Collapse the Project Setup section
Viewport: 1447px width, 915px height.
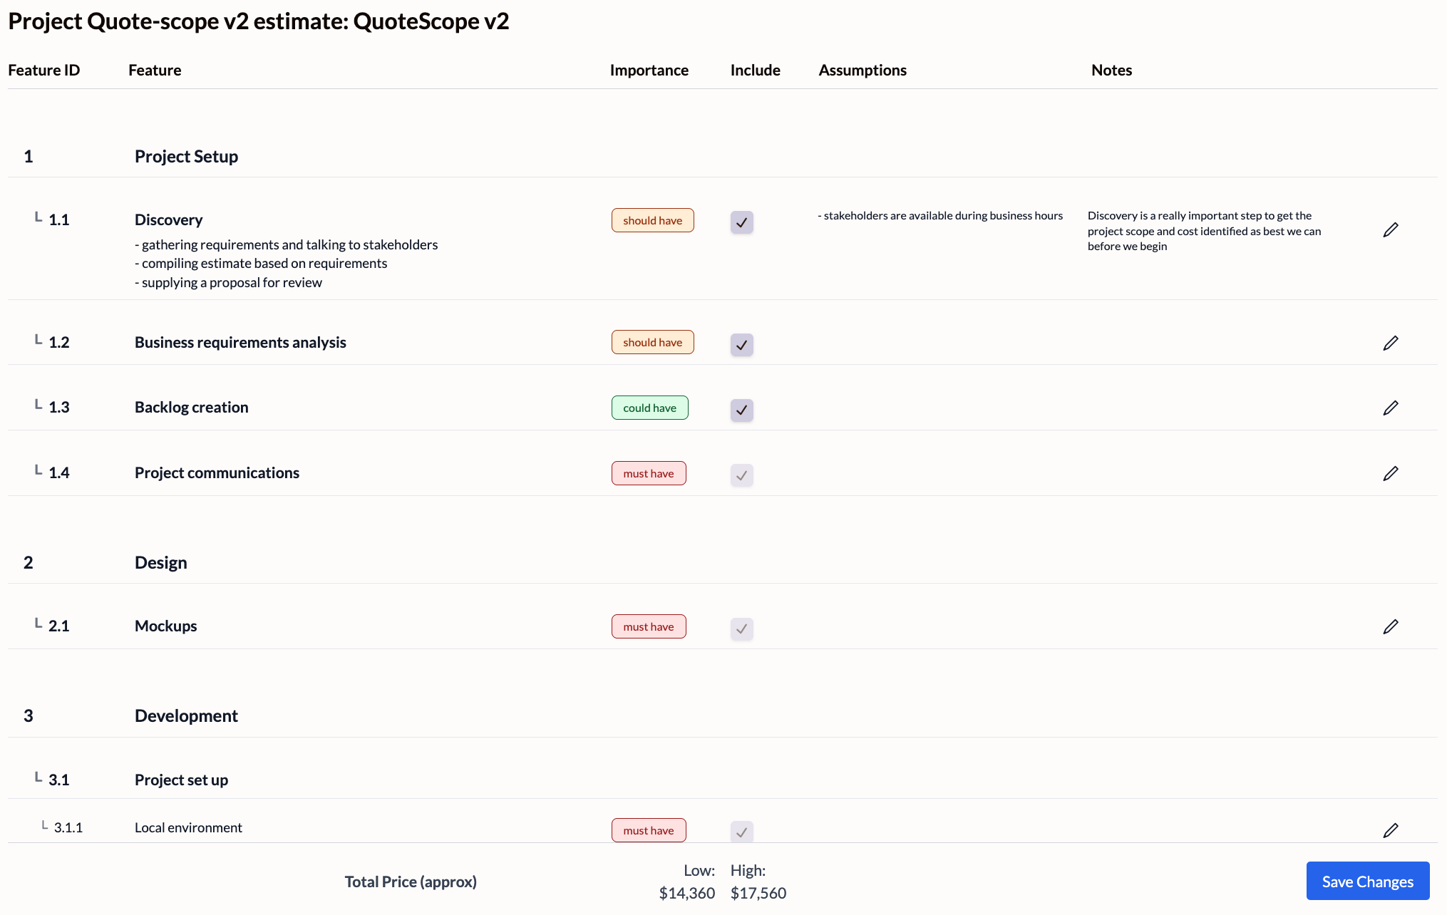[x=186, y=156]
